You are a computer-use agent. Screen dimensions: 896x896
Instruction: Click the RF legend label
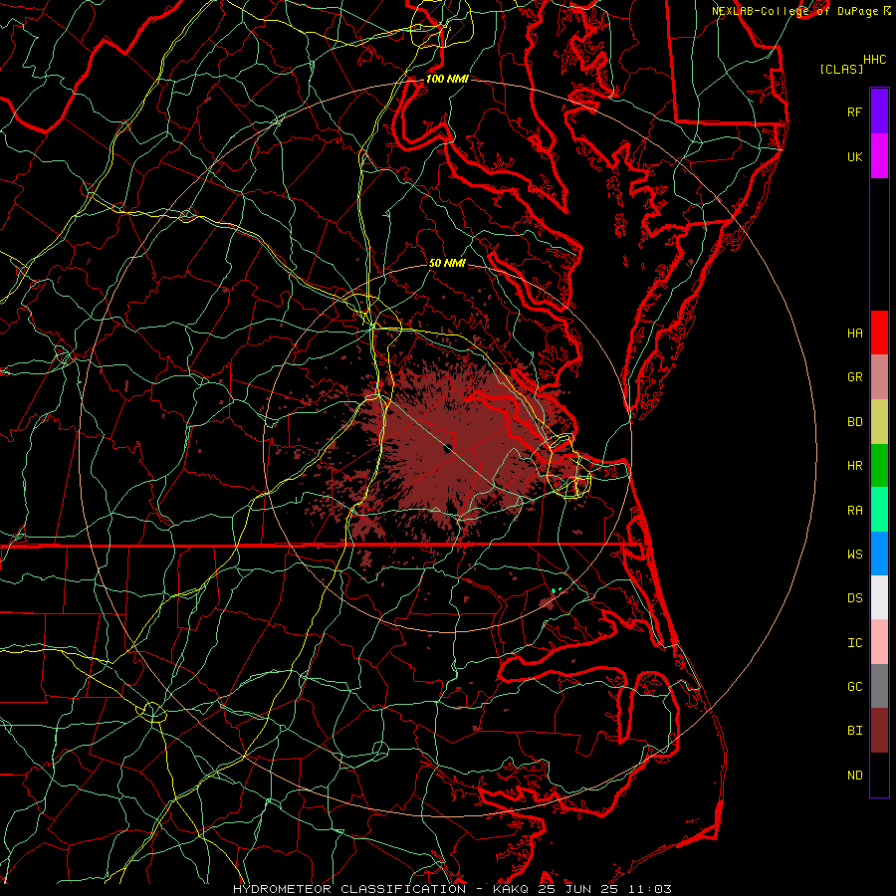(x=854, y=112)
